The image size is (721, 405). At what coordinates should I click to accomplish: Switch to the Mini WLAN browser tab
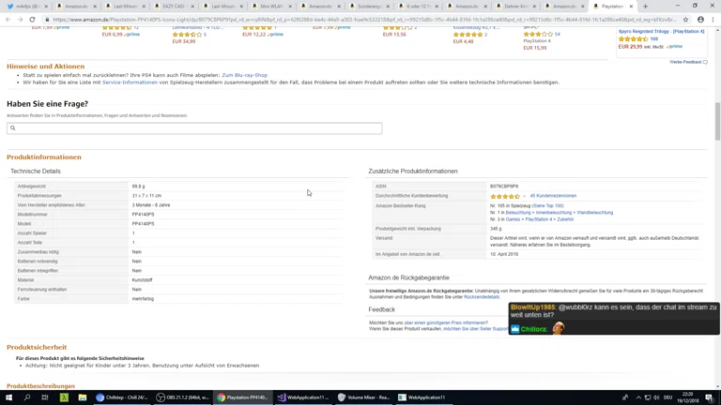[x=271, y=6]
